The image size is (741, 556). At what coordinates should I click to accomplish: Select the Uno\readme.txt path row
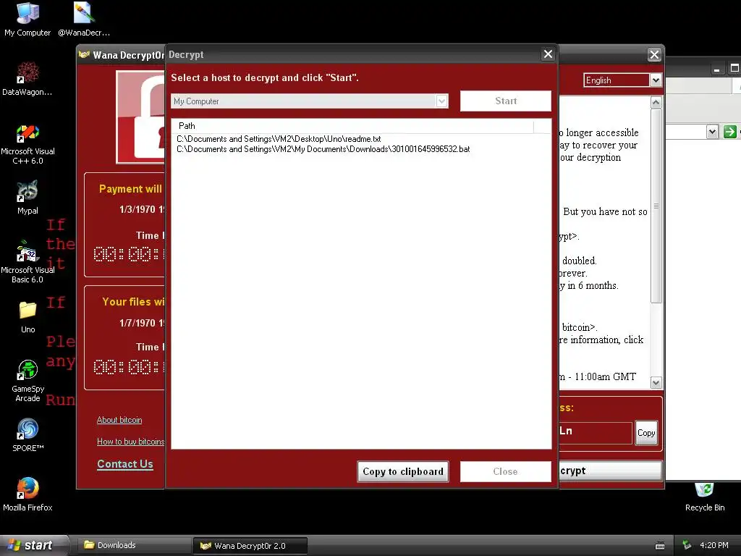coord(279,139)
